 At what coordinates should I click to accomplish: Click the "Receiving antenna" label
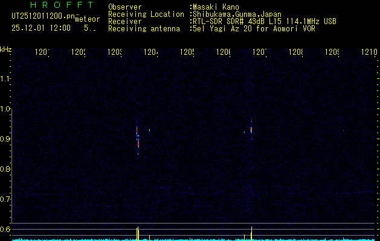(144, 29)
